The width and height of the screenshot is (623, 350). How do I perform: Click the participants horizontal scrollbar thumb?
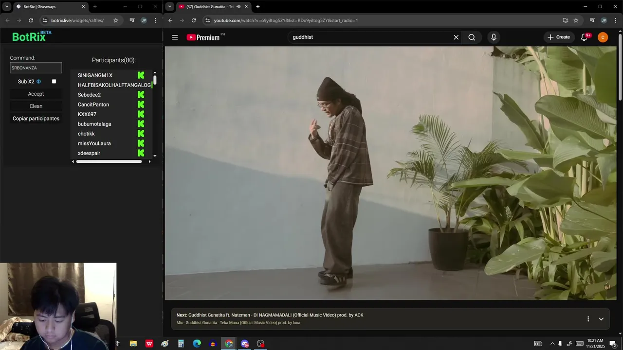(x=109, y=161)
